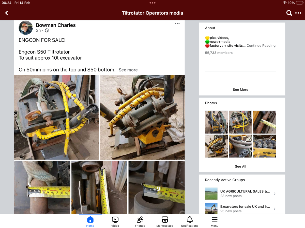Open post options menu on Bowman Charles post
305x228 pixels.
177,24
